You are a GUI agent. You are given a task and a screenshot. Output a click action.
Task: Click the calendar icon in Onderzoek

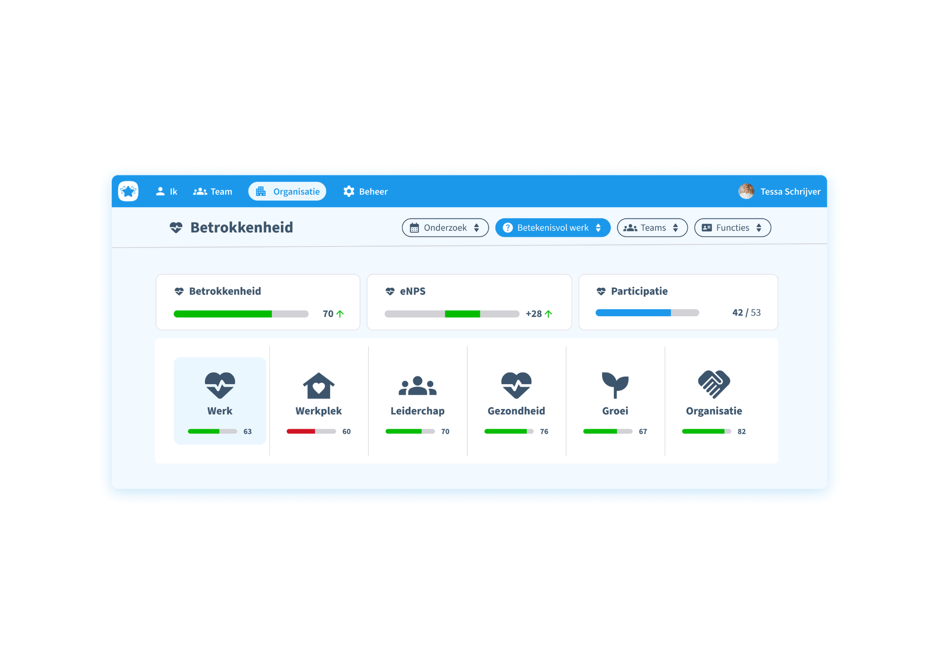click(x=414, y=228)
